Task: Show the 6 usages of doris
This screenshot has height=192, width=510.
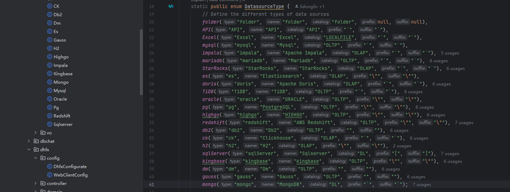Action: [x=442, y=84]
